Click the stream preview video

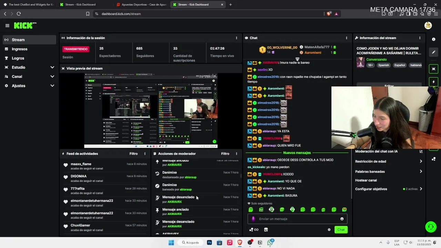(151, 111)
